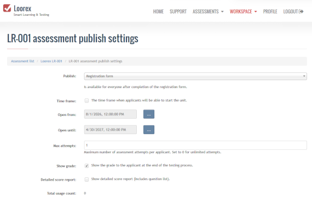Open the Profile page
This screenshot has height=197, width=312.
tap(270, 11)
